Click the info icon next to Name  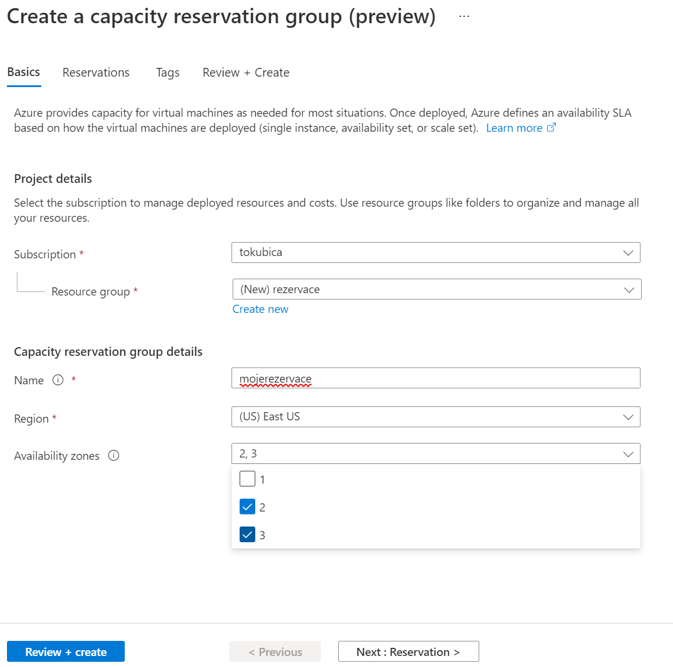click(x=58, y=380)
